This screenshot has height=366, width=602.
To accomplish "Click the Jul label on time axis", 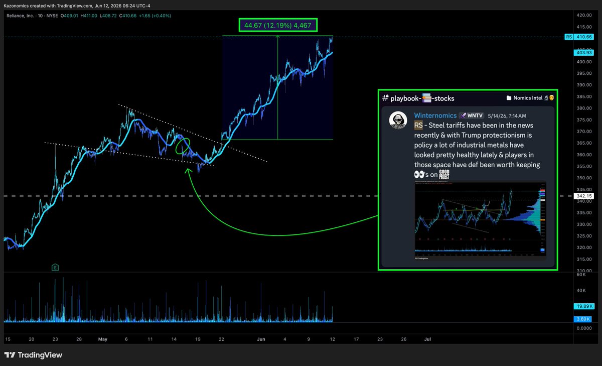I will click(427, 339).
